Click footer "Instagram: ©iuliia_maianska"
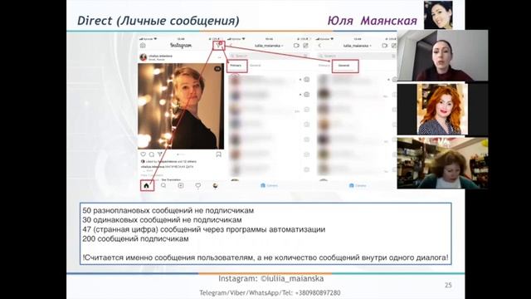The height and width of the screenshot is (299, 531). 271,279
